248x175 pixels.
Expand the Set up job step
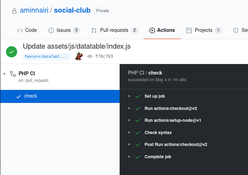(129, 96)
